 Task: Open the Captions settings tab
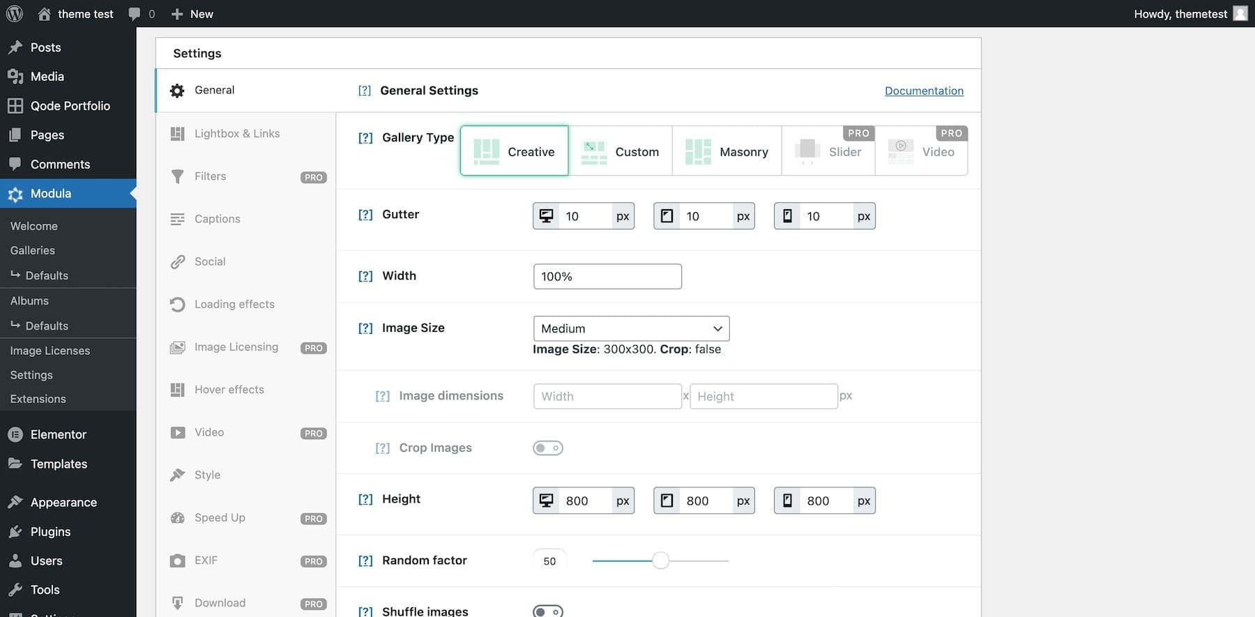246,219
